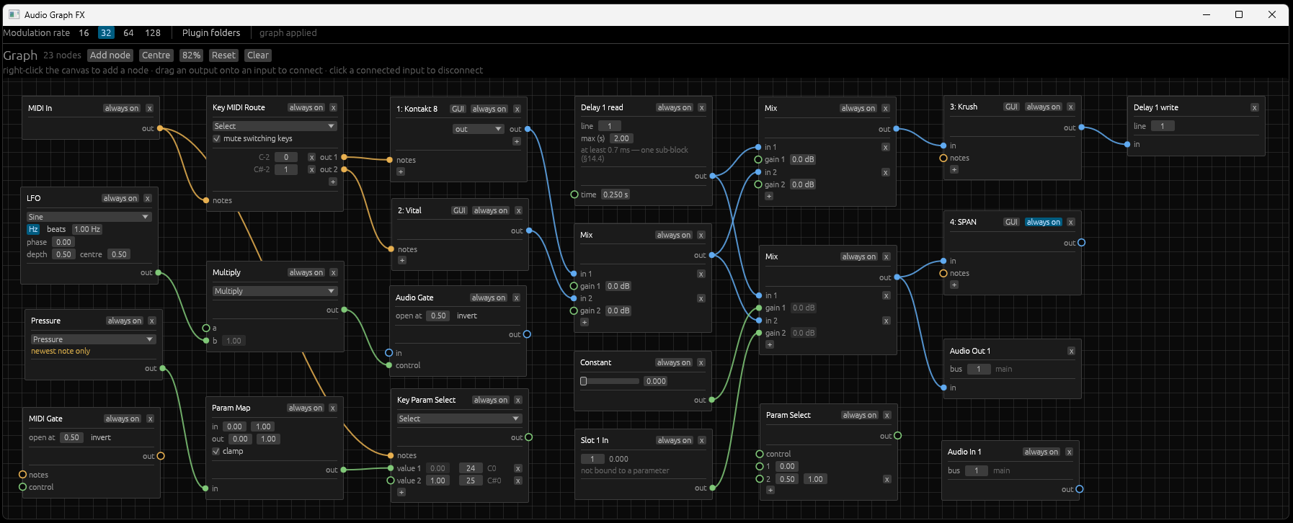The image size is (1293, 523).
Task: Delete the 3: Krush node using x
Action: pyautogui.click(x=1070, y=107)
